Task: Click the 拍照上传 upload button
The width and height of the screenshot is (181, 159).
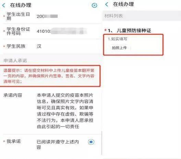Action: click(119, 48)
